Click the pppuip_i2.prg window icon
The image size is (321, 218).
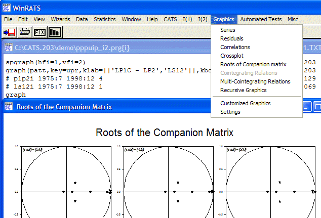[8, 48]
